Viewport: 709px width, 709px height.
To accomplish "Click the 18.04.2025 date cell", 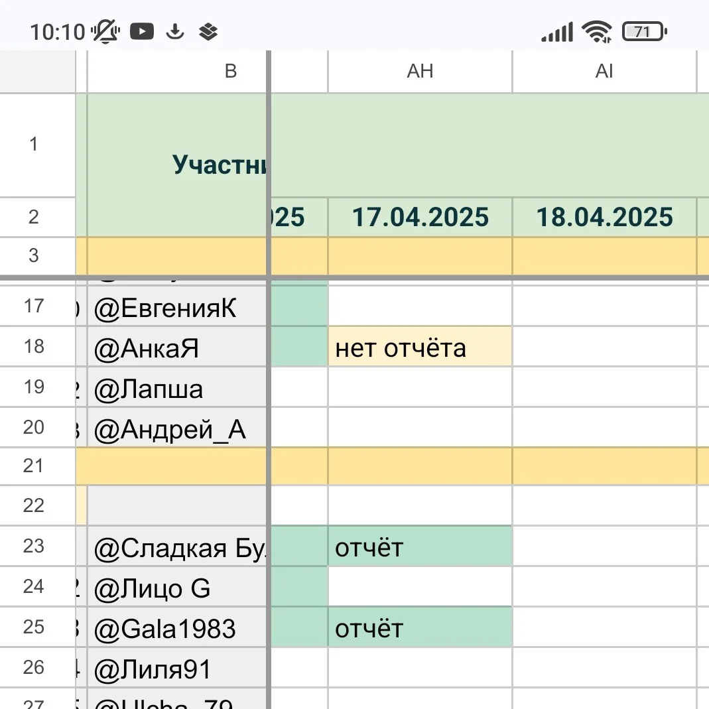I will click(x=604, y=217).
